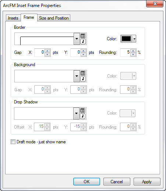
Task: Enable Draft mode just show name
Action: pos(13,142)
